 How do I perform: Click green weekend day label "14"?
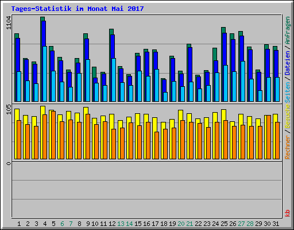(x=129, y=224)
